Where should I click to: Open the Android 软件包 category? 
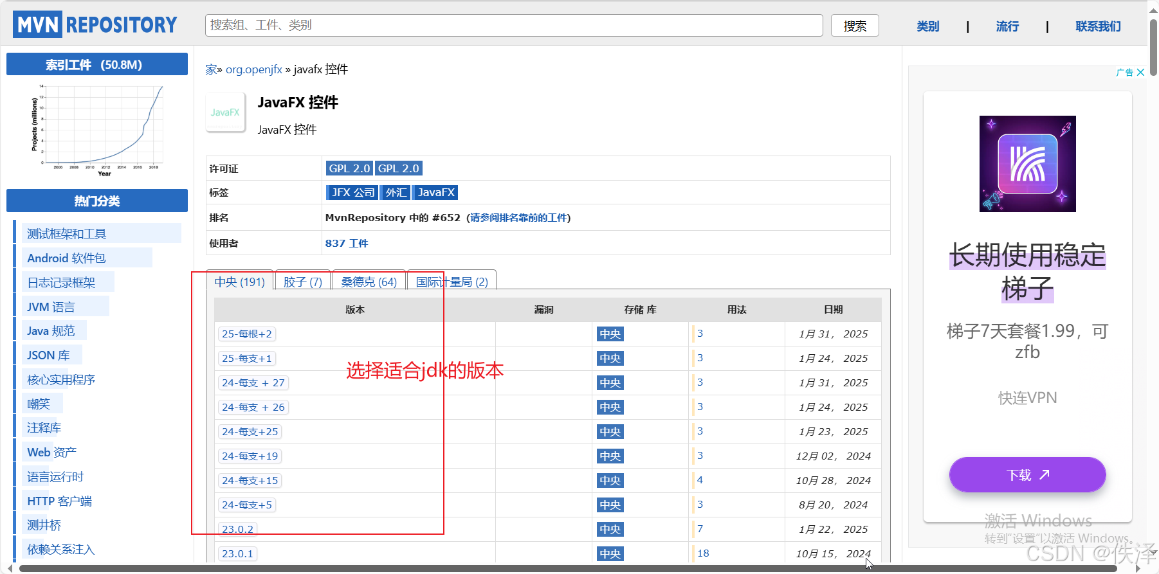(66, 258)
